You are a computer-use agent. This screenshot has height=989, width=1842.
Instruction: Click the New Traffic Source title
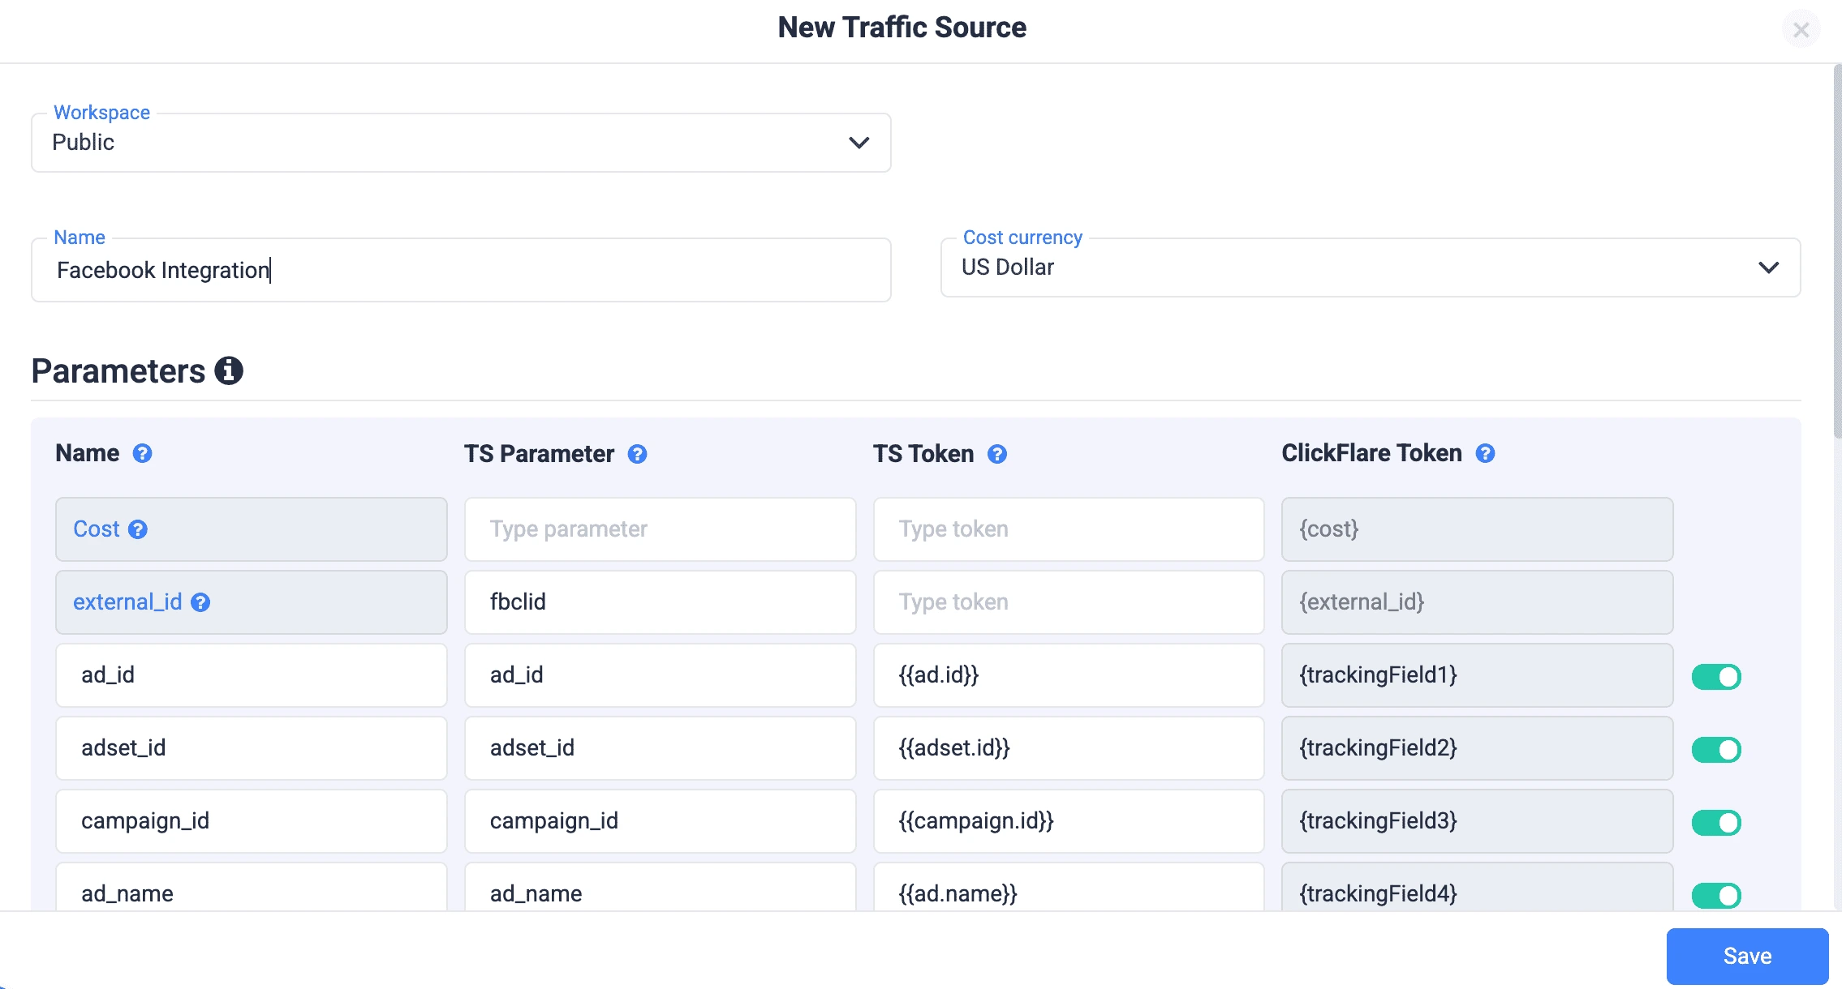(x=902, y=28)
